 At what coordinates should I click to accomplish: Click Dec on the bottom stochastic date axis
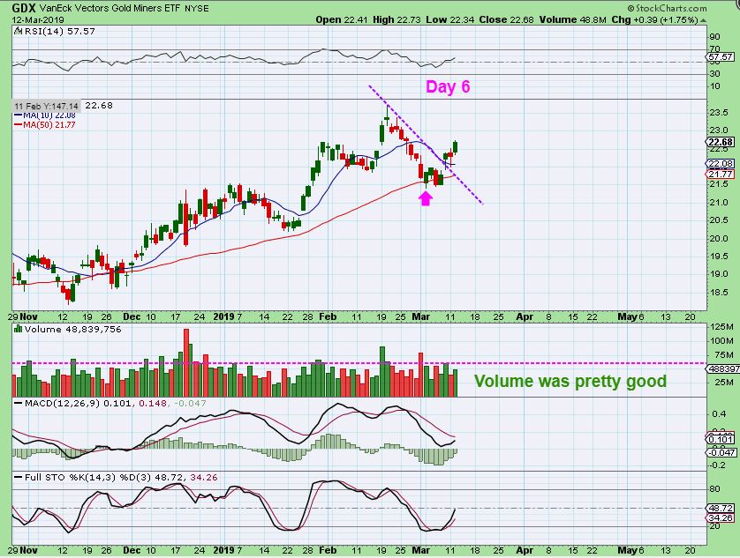click(x=132, y=550)
